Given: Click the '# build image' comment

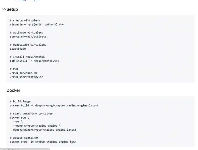Looking at the screenshot, I should click(20, 102).
